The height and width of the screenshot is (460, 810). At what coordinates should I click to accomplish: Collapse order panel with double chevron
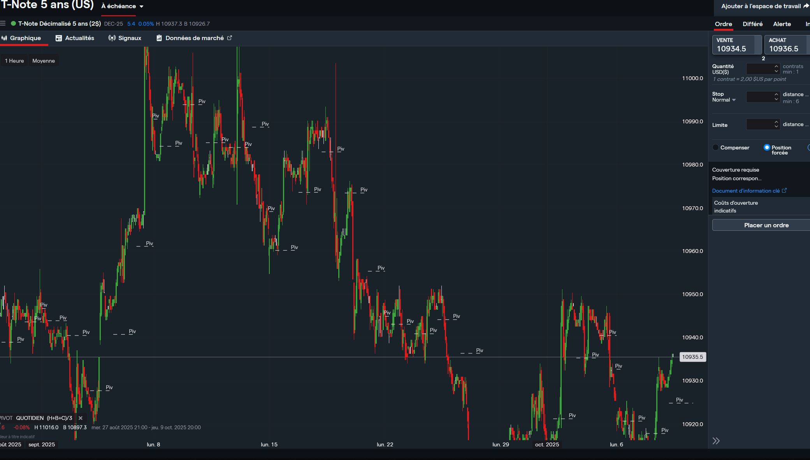[716, 441]
